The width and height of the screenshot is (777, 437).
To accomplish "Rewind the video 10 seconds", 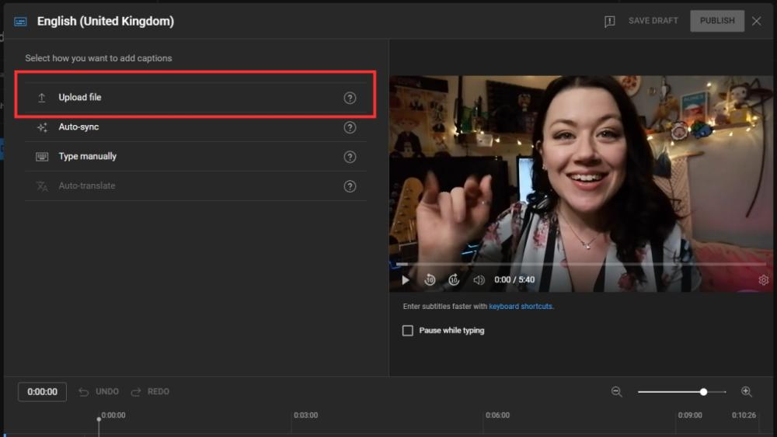I will pyautogui.click(x=430, y=280).
